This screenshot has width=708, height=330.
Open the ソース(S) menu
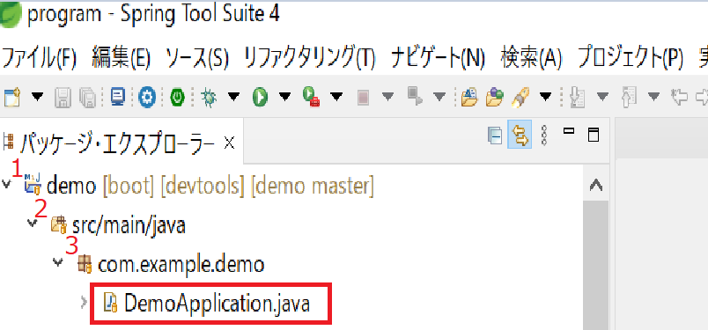pos(197,58)
